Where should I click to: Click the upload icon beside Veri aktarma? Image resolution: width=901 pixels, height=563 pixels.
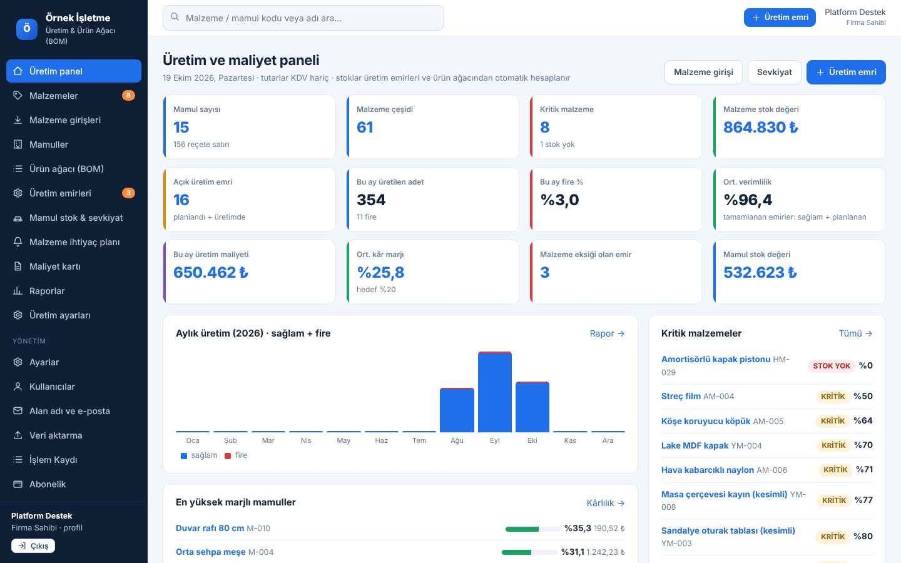(x=18, y=435)
